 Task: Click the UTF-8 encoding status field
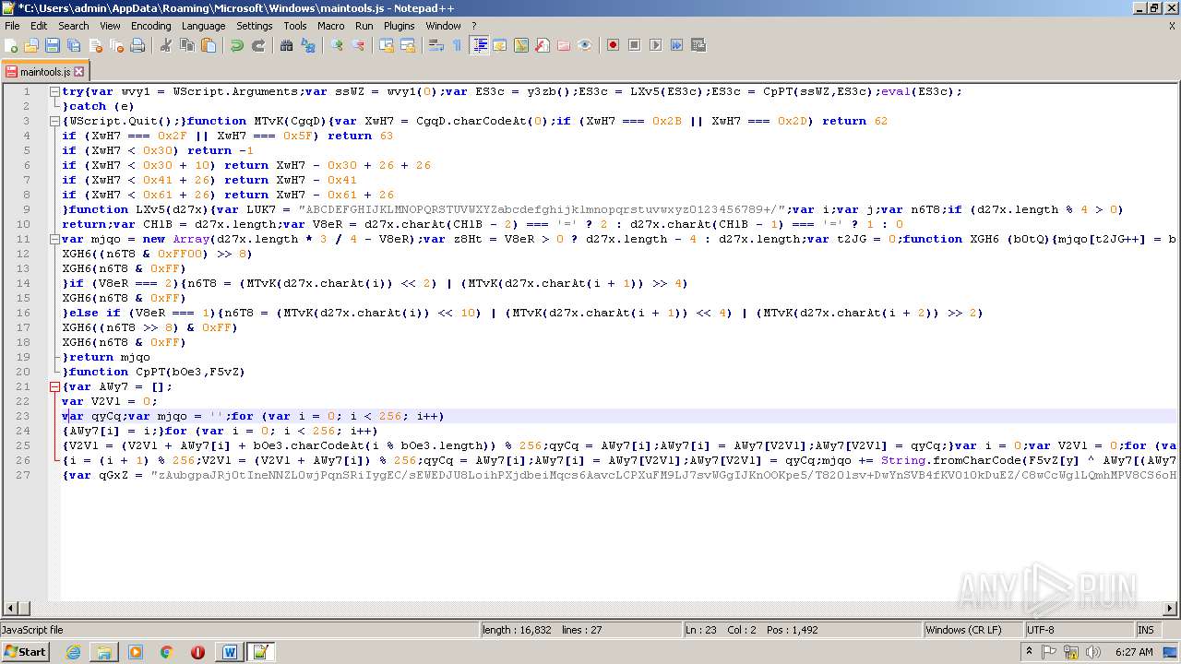tap(1079, 629)
